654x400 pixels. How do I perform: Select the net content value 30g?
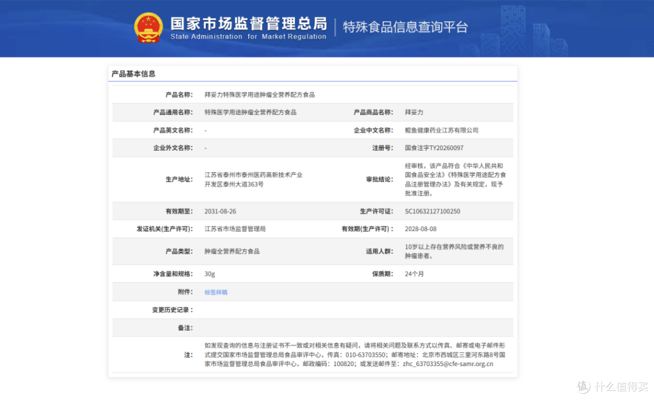[x=210, y=274]
